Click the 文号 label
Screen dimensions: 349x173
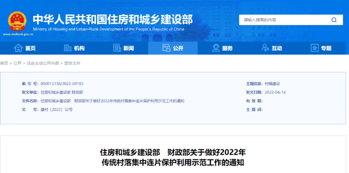[30, 110]
